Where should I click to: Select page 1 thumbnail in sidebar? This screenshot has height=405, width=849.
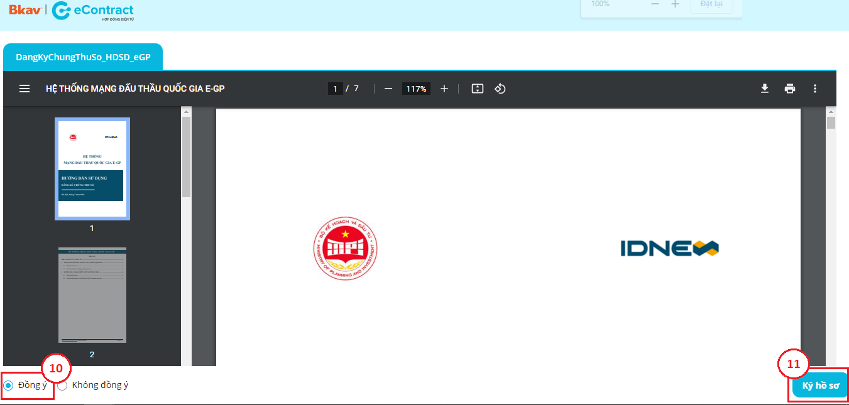92,169
